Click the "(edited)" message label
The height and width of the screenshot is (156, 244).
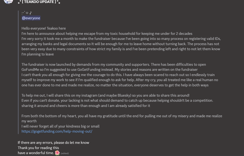[65, 153]
